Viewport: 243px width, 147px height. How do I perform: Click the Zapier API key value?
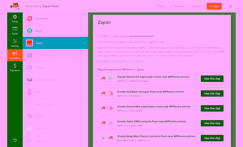[141, 36]
